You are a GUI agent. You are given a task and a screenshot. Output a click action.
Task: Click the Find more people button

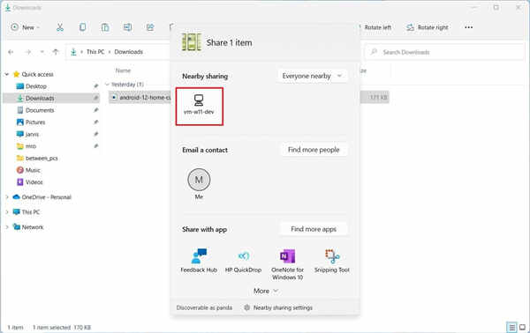314,150
